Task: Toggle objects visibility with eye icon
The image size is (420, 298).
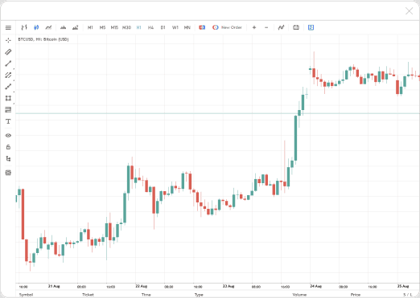Action: coord(8,136)
